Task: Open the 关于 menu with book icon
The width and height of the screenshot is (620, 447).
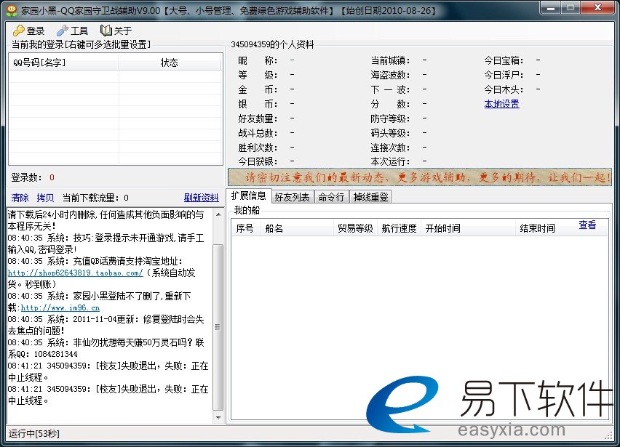Action: [x=116, y=31]
